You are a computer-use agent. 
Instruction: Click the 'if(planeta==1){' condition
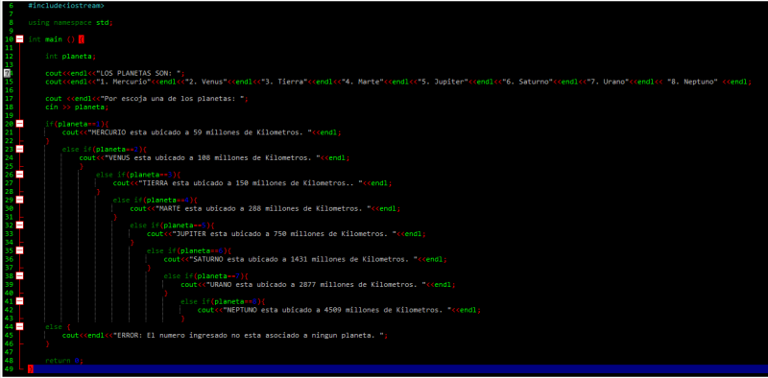pyautogui.click(x=77, y=124)
